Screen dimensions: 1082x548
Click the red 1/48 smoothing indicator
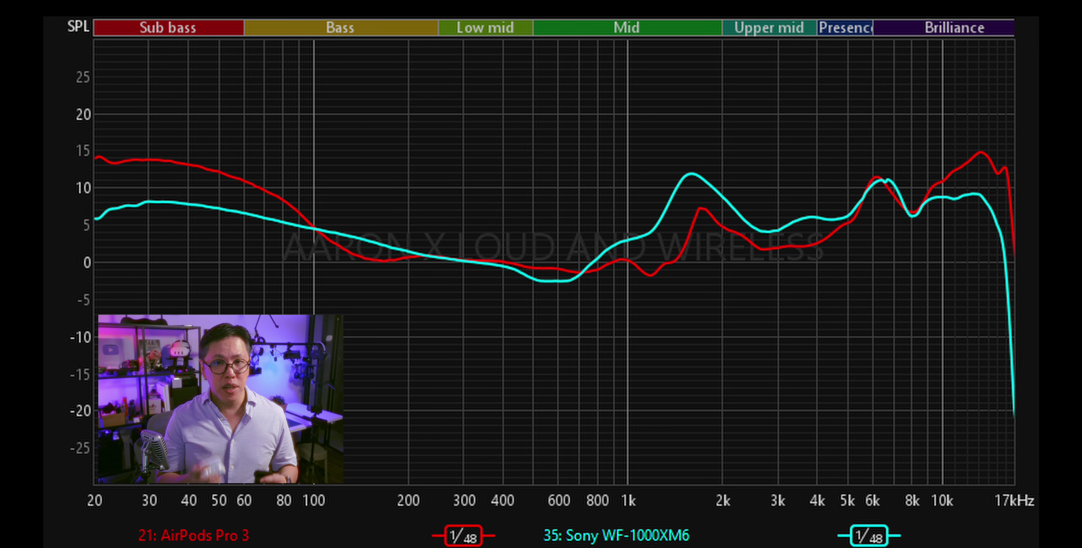pyautogui.click(x=463, y=536)
